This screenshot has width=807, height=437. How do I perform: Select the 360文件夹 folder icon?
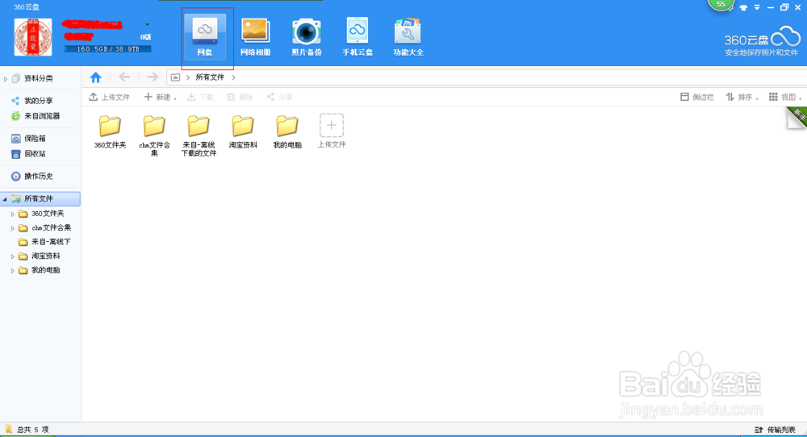tap(110, 126)
